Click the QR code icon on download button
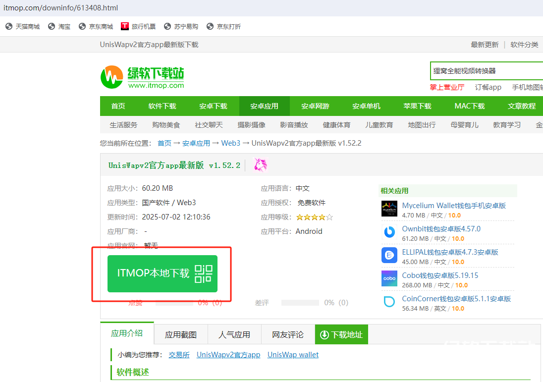The image size is (543, 382). coord(203,273)
